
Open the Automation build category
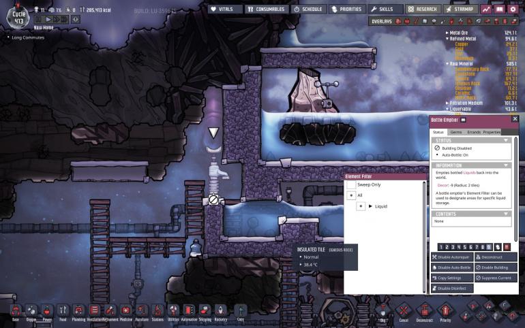point(189,311)
